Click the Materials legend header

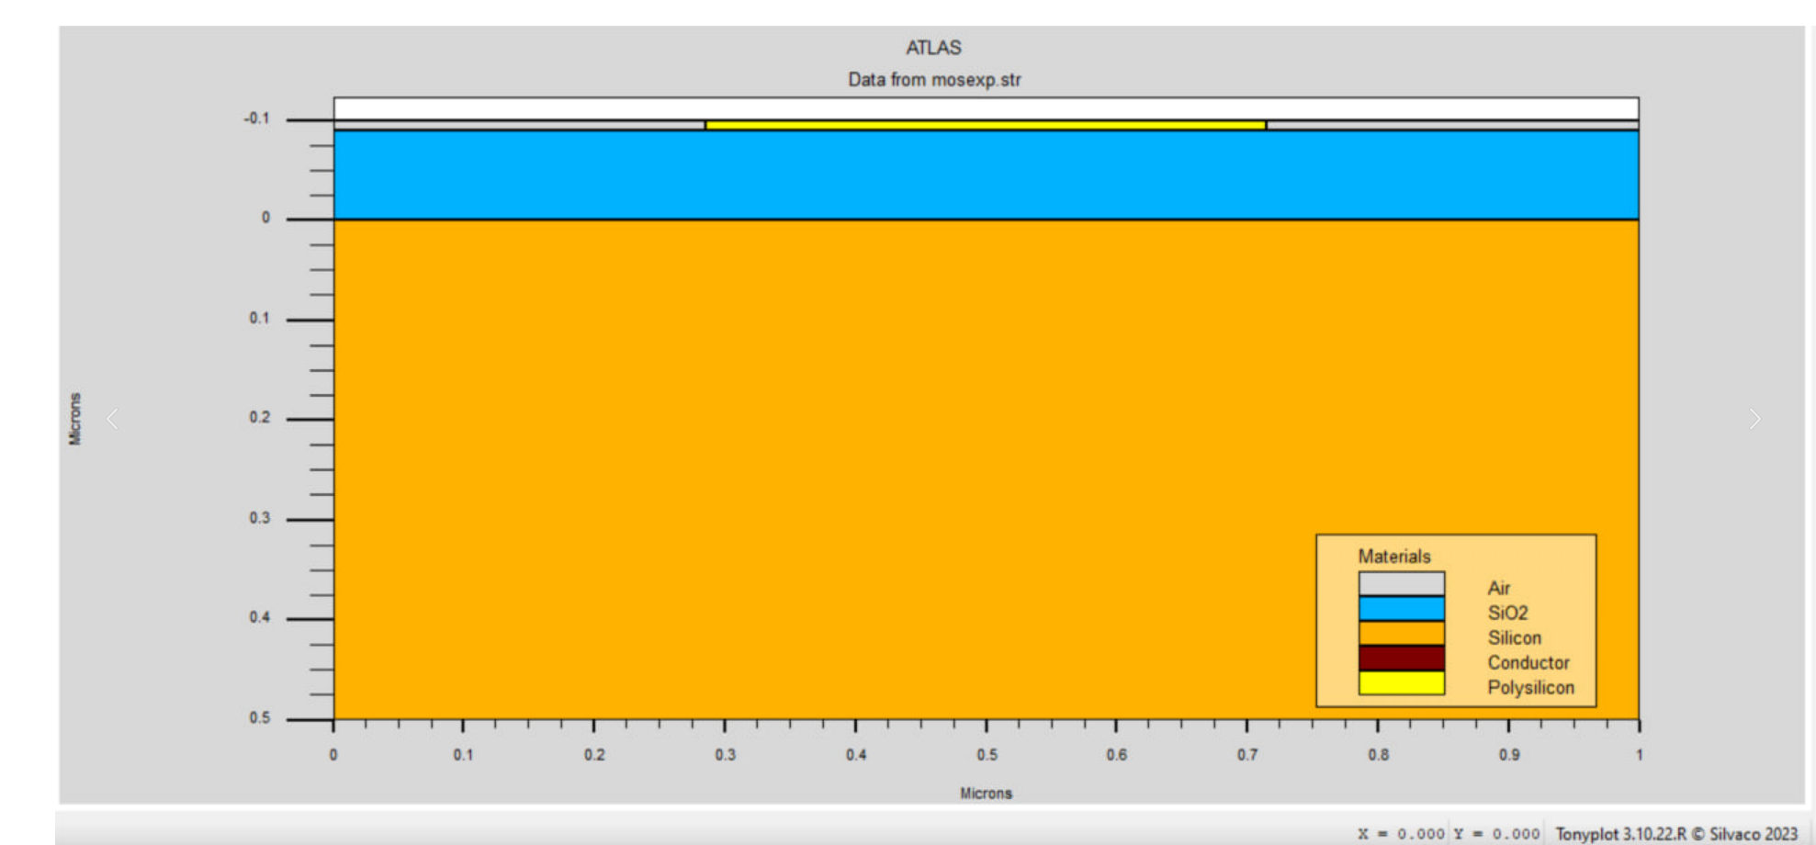tap(1393, 555)
